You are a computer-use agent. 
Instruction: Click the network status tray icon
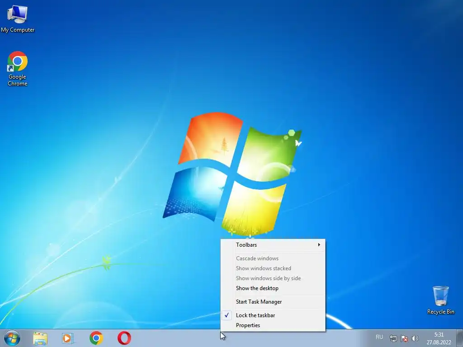pos(393,338)
